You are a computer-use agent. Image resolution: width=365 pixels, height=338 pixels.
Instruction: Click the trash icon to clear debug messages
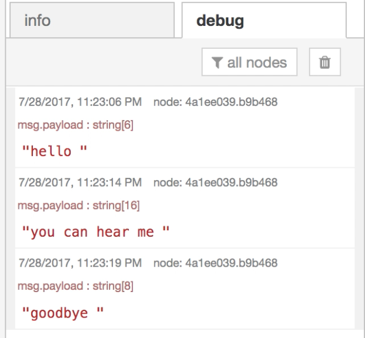coord(325,62)
